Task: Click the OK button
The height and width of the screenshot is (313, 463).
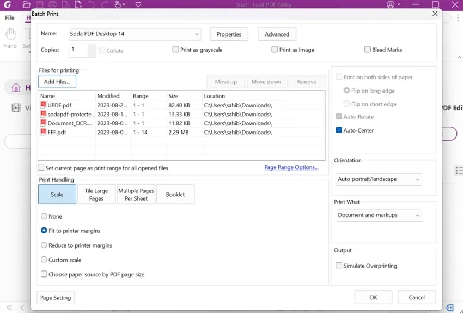Action: (x=373, y=297)
